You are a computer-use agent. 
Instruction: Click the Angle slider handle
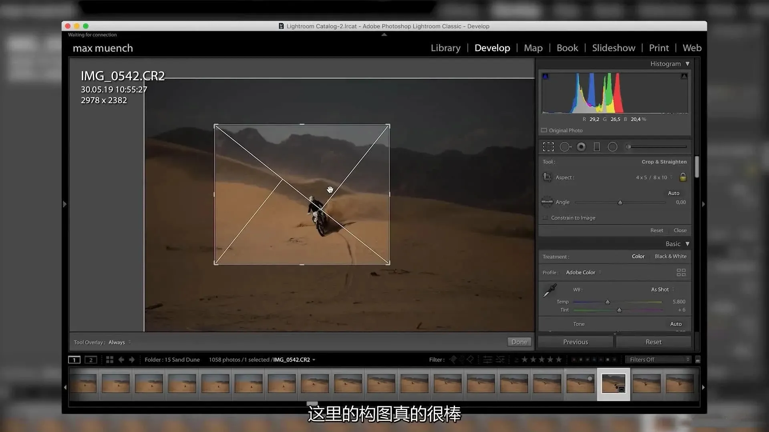pos(620,203)
